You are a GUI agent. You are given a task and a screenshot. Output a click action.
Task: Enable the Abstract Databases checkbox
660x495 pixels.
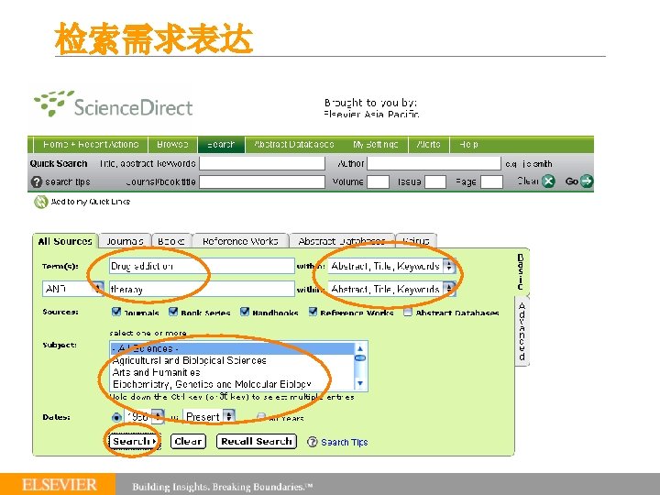[x=407, y=312]
